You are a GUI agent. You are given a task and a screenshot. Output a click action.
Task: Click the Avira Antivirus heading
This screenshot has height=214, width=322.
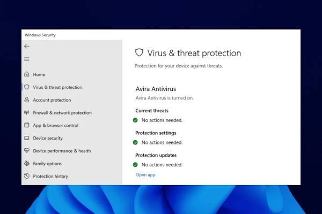156,89
